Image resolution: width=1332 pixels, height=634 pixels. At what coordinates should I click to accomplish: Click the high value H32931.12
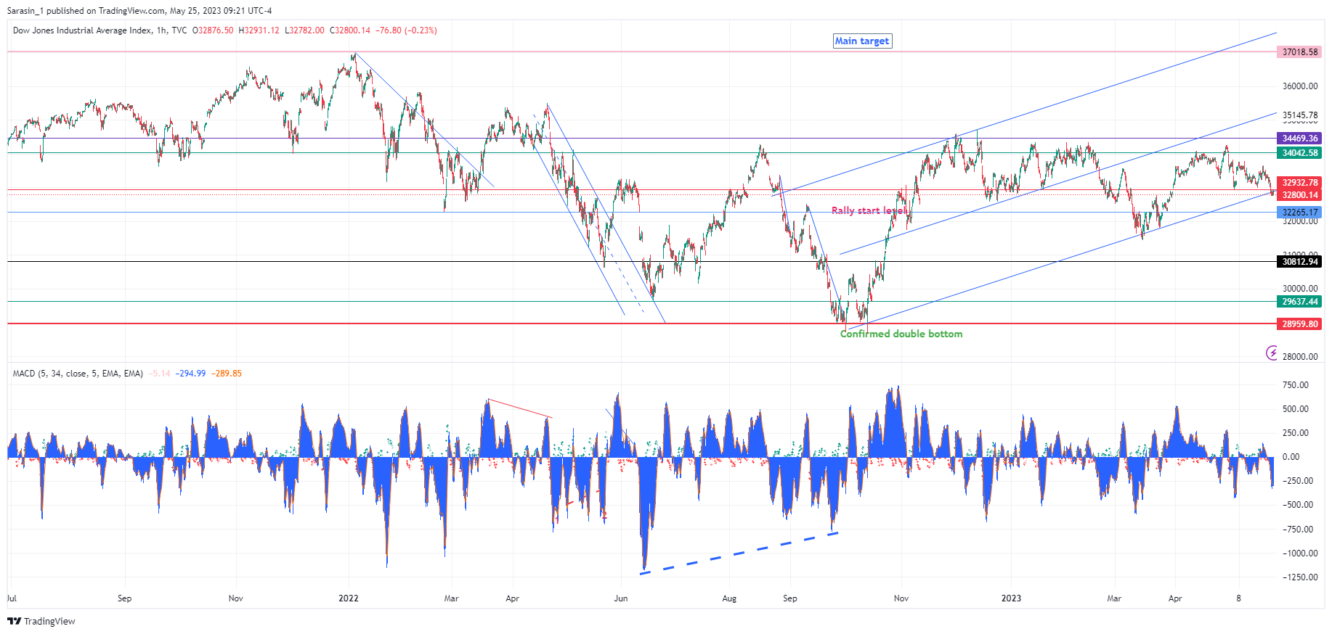tap(259, 30)
